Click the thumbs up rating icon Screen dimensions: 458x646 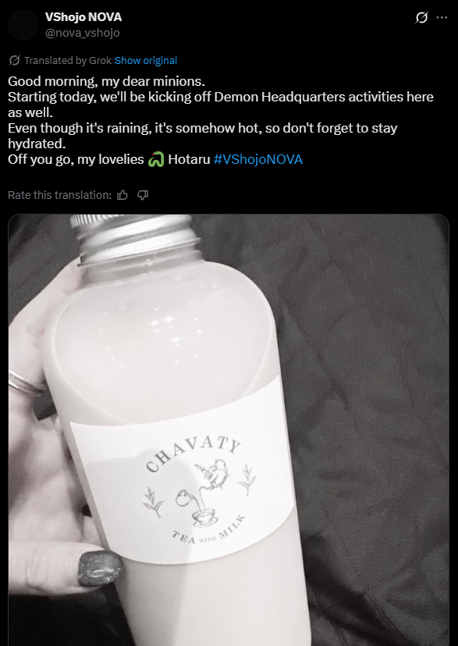coord(122,195)
